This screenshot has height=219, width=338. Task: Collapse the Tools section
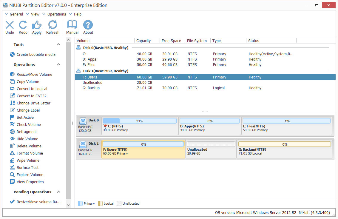[58, 44]
